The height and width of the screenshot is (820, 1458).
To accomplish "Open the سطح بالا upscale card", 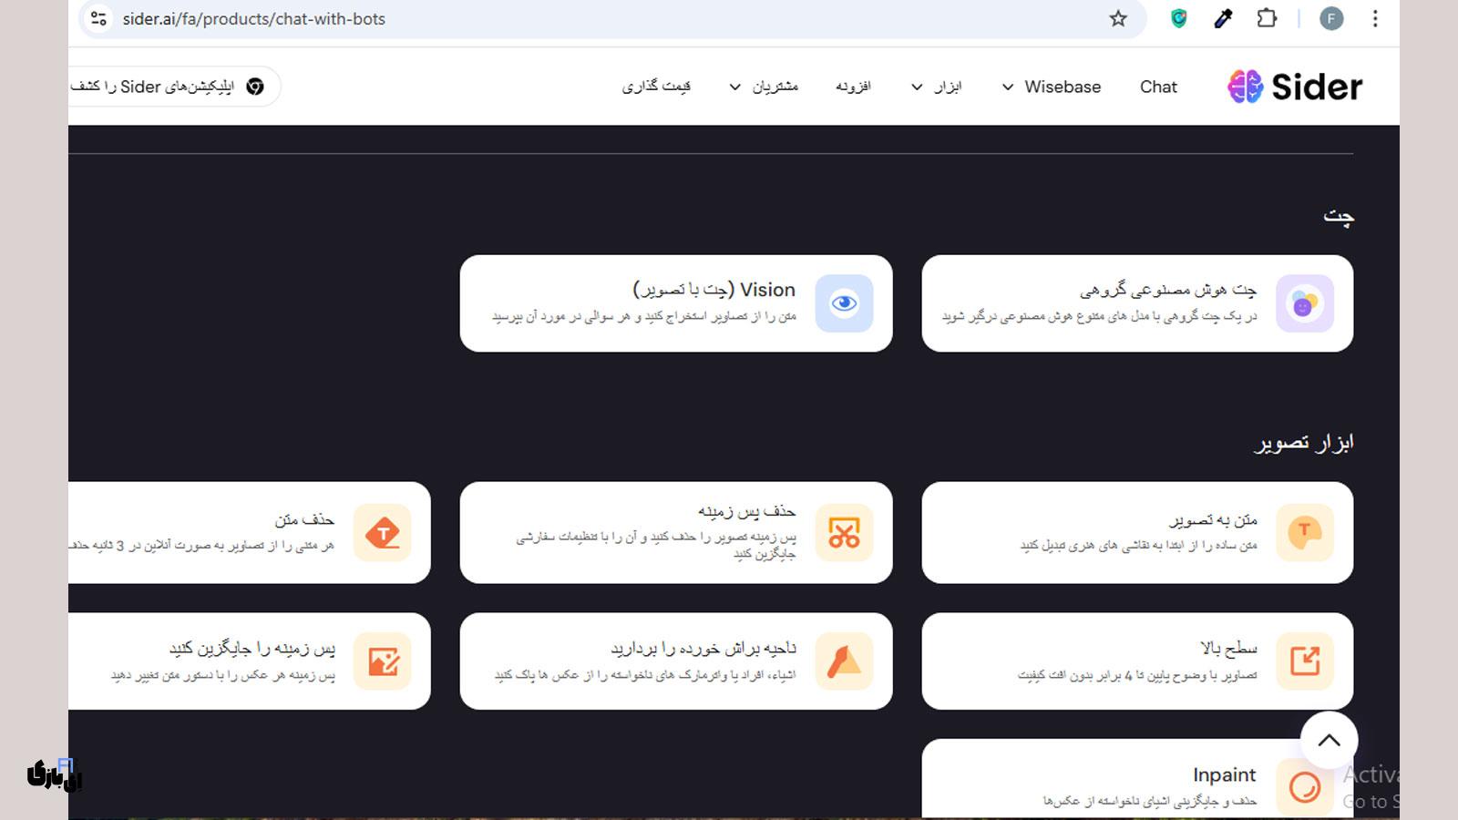I will pyautogui.click(x=1137, y=661).
